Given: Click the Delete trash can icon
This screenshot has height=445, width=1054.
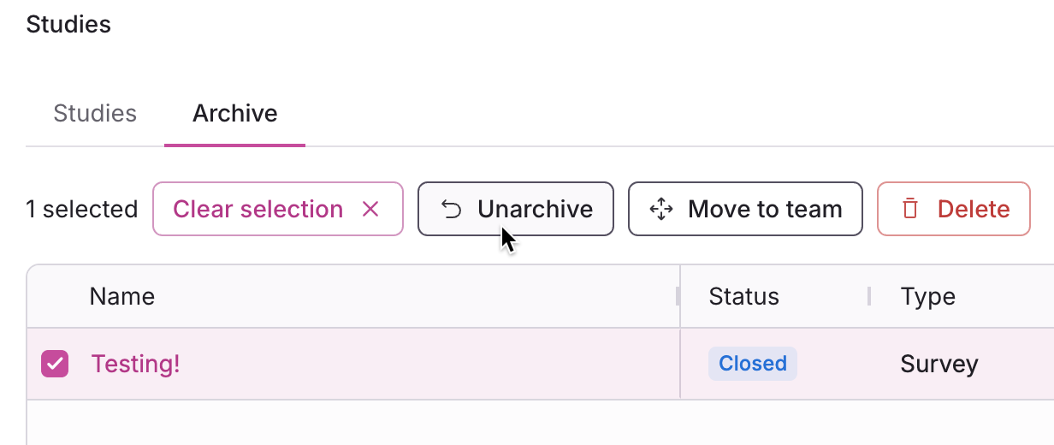Looking at the screenshot, I should click(910, 210).
